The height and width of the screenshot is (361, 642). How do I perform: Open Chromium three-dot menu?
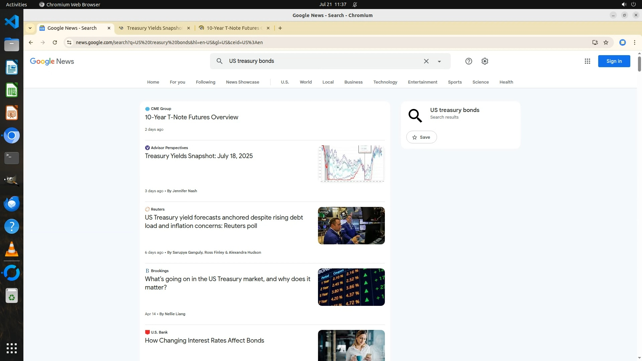pos(634,42)
